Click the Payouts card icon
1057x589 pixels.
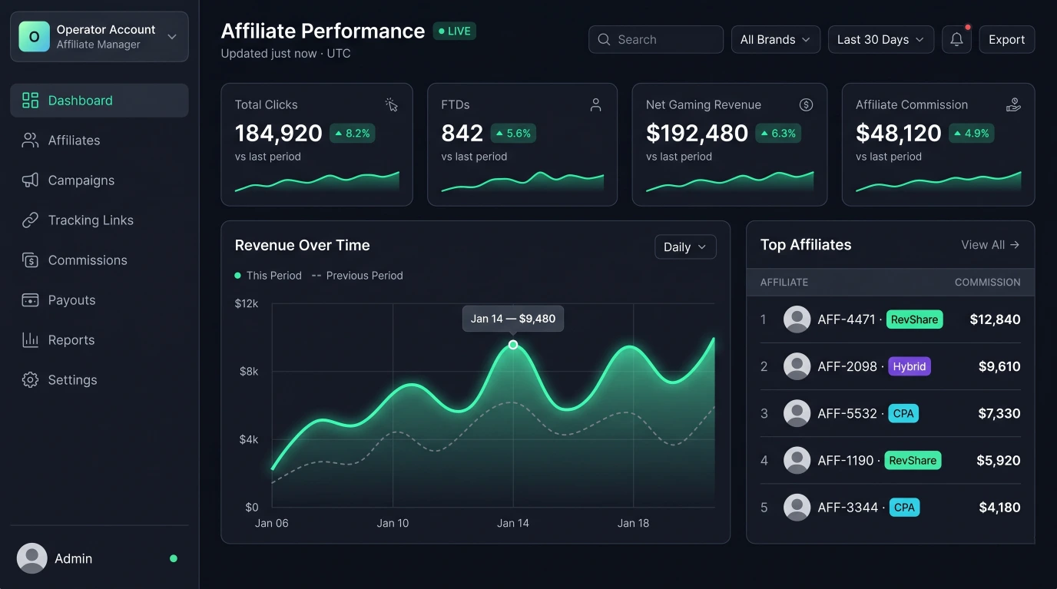[x=30, y=300]
